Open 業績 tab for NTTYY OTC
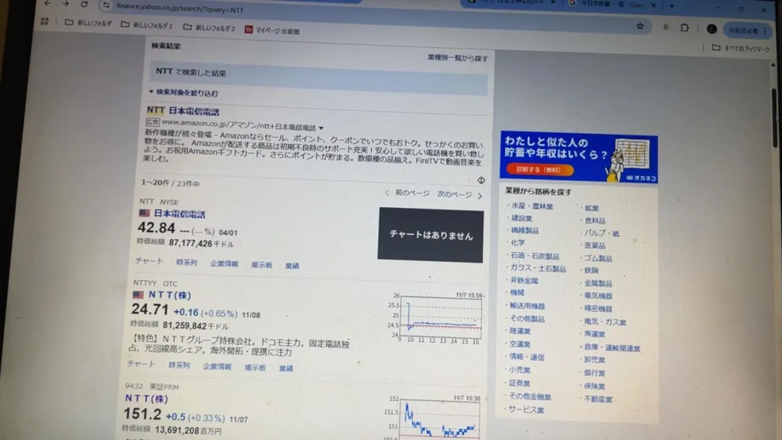 (286, 369)
